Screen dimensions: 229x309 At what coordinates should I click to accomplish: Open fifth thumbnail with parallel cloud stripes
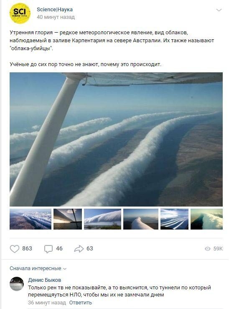point(174,219)
